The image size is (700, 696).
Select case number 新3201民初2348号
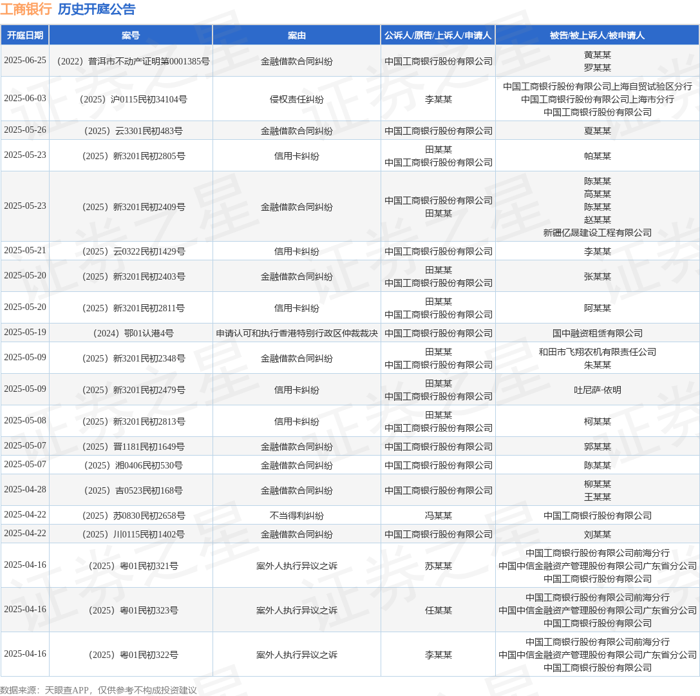pyautogui.click(x=133, y=358)
